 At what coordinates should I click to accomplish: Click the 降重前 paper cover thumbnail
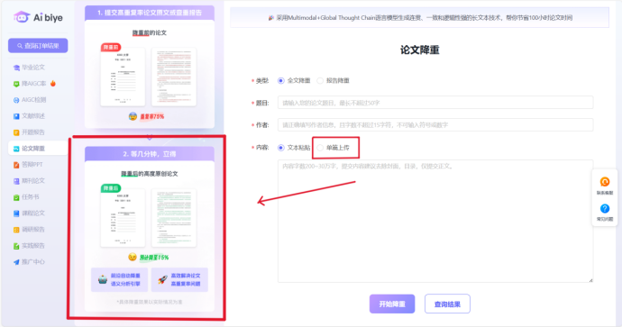pyautogui.click(x=123, y=77)
